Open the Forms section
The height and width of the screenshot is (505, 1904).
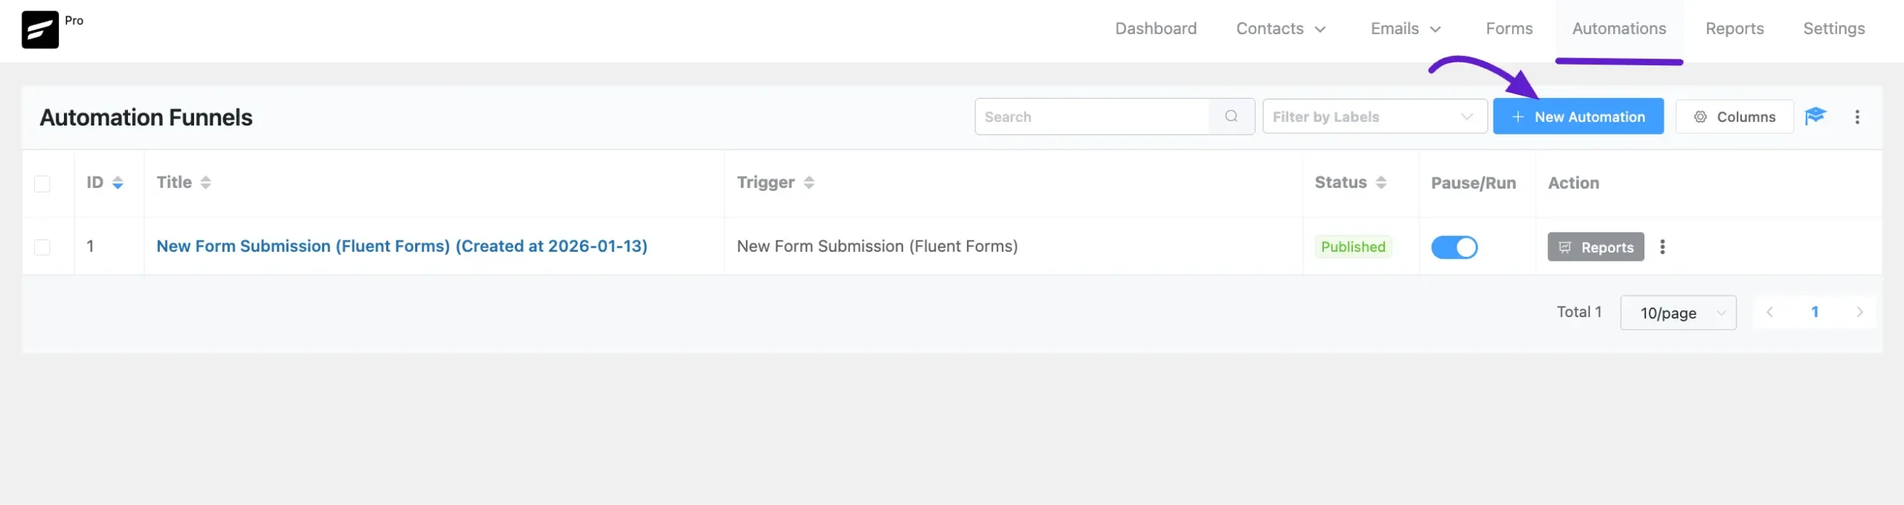(x=1509, y=28)
